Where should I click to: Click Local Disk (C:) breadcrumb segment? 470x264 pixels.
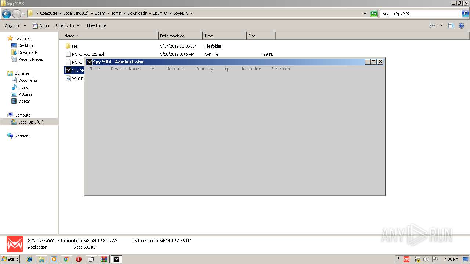tap(76, 13)
